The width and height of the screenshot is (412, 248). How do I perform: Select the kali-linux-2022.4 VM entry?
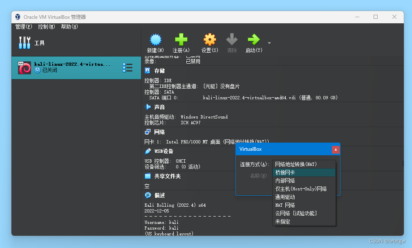(76, 68)
